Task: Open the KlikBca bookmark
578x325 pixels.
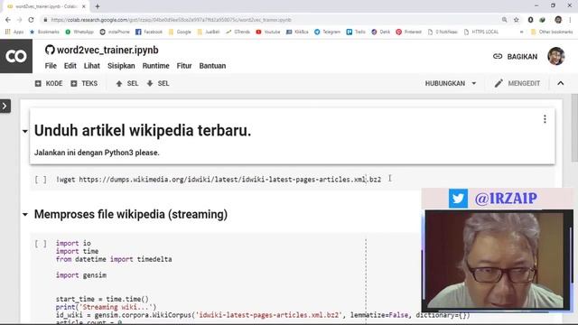Action: pyautogui.click(x=297, y=32)
